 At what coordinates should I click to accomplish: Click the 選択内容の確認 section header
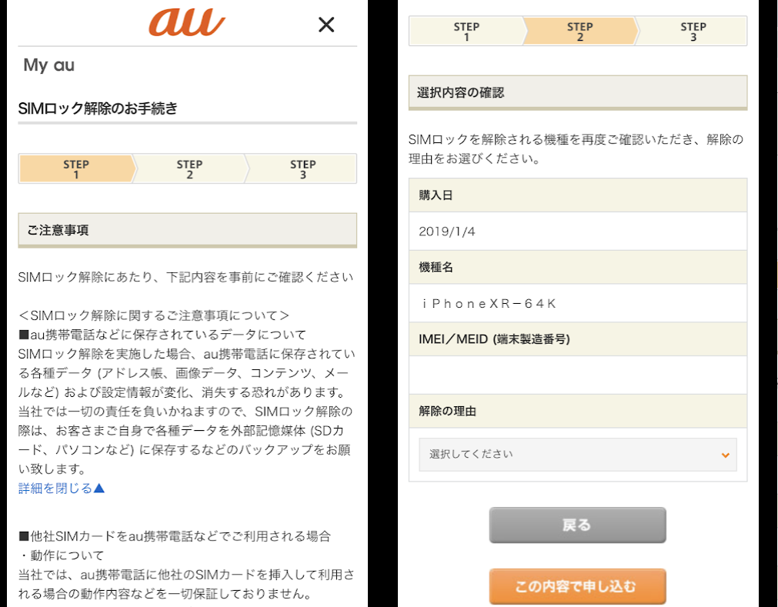(578, 93)
